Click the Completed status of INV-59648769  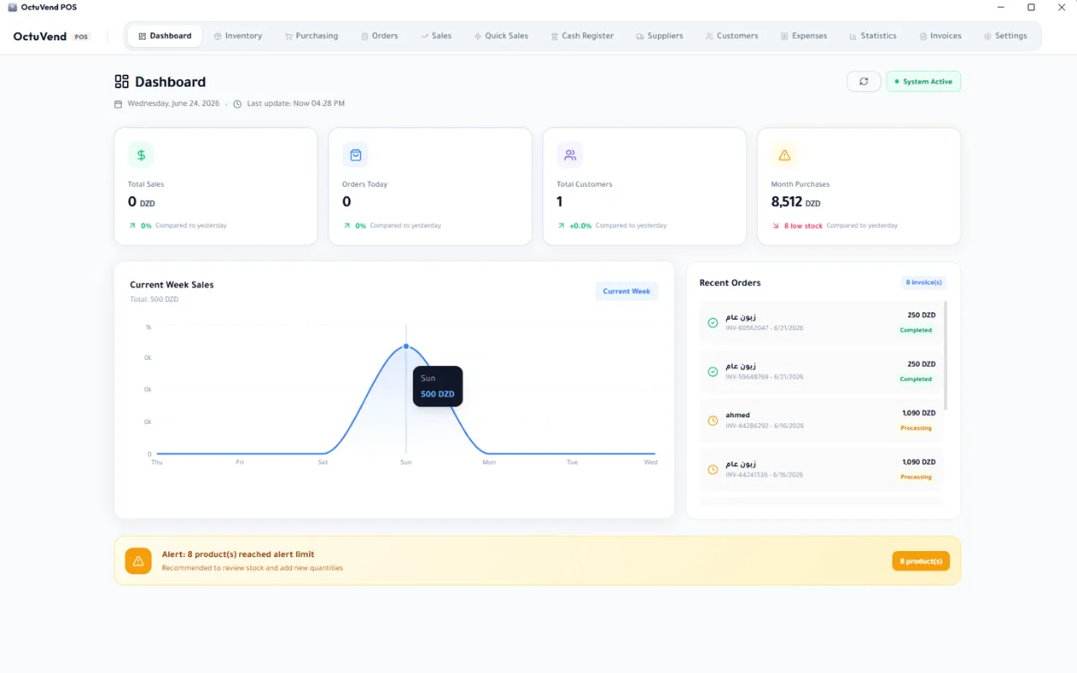916,379
